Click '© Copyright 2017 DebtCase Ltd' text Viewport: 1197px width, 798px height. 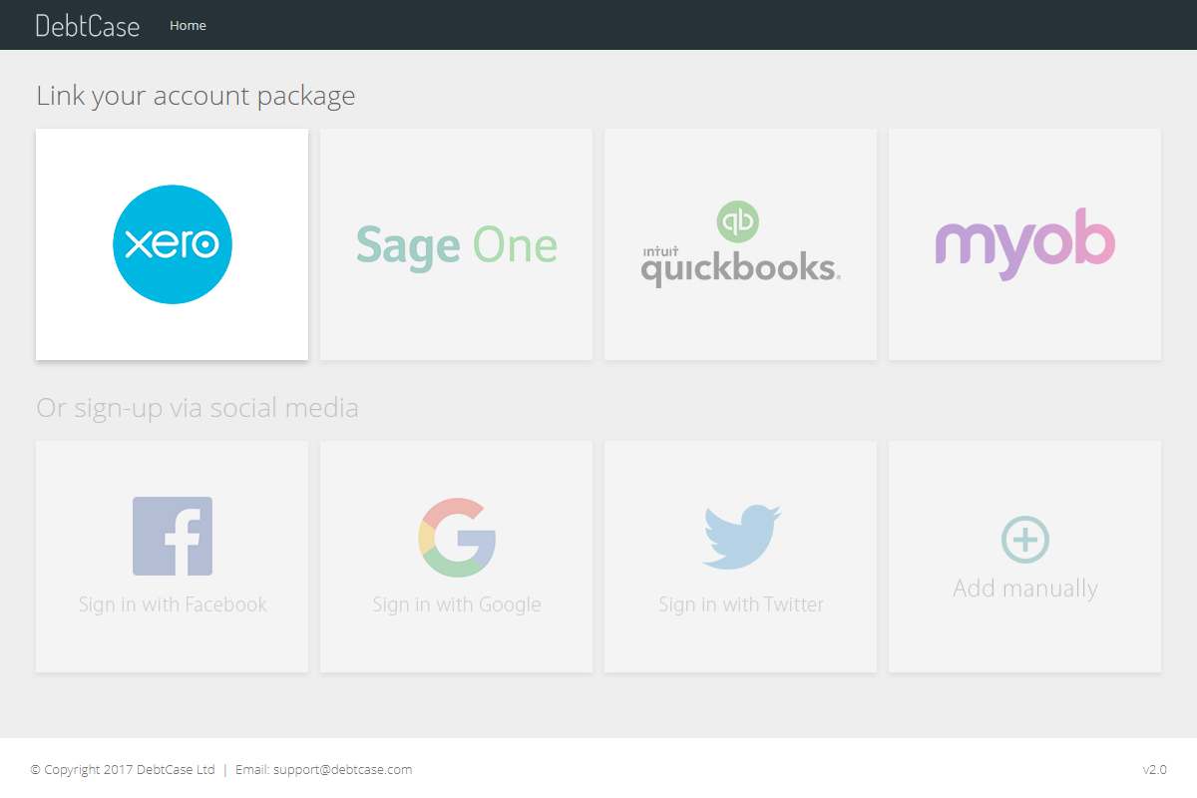[123, 770]
